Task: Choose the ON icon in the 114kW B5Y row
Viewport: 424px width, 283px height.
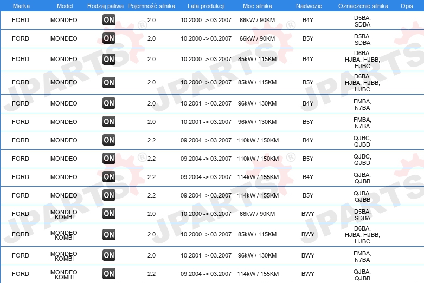Action: 109,195
